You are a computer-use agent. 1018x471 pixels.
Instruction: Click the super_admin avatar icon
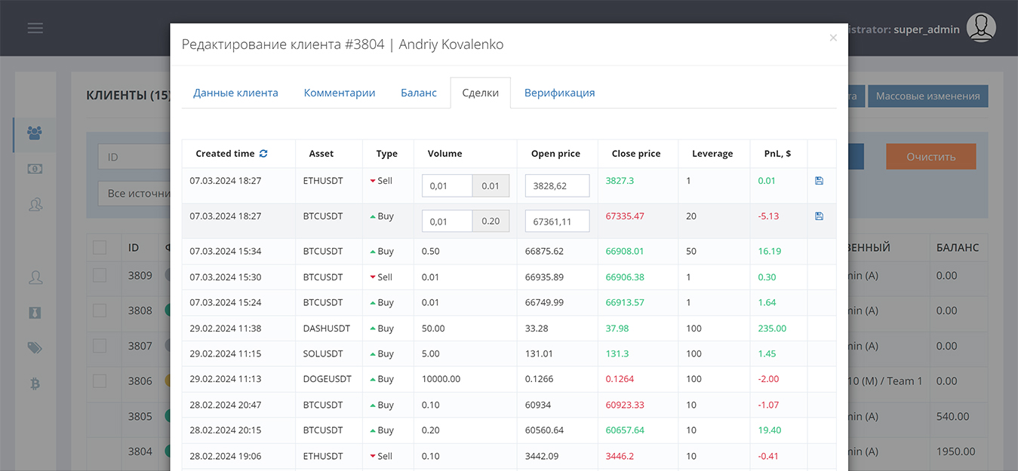coord(981,28)
